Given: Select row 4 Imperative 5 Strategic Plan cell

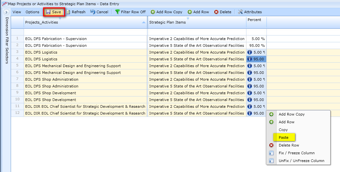Looking at the screenshot, I should pos(197,59).
